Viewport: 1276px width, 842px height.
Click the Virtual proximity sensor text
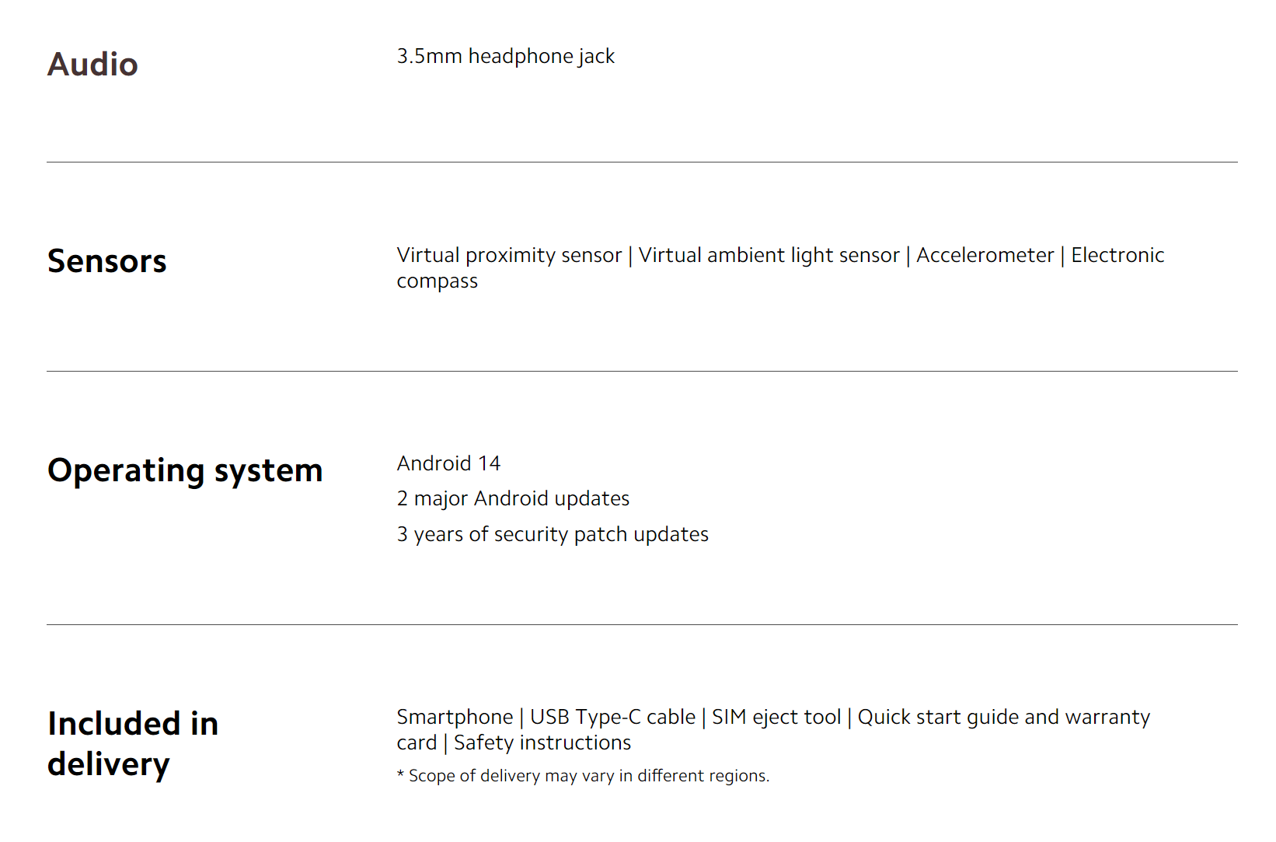pyautogui.click(x=510, y=255)
